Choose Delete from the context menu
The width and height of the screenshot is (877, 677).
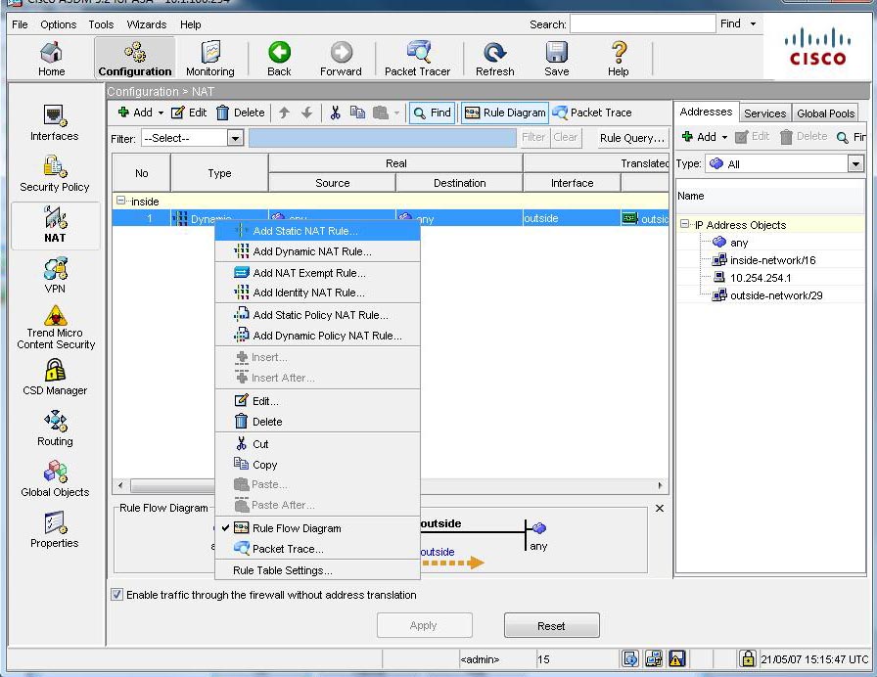click(317, 422)
